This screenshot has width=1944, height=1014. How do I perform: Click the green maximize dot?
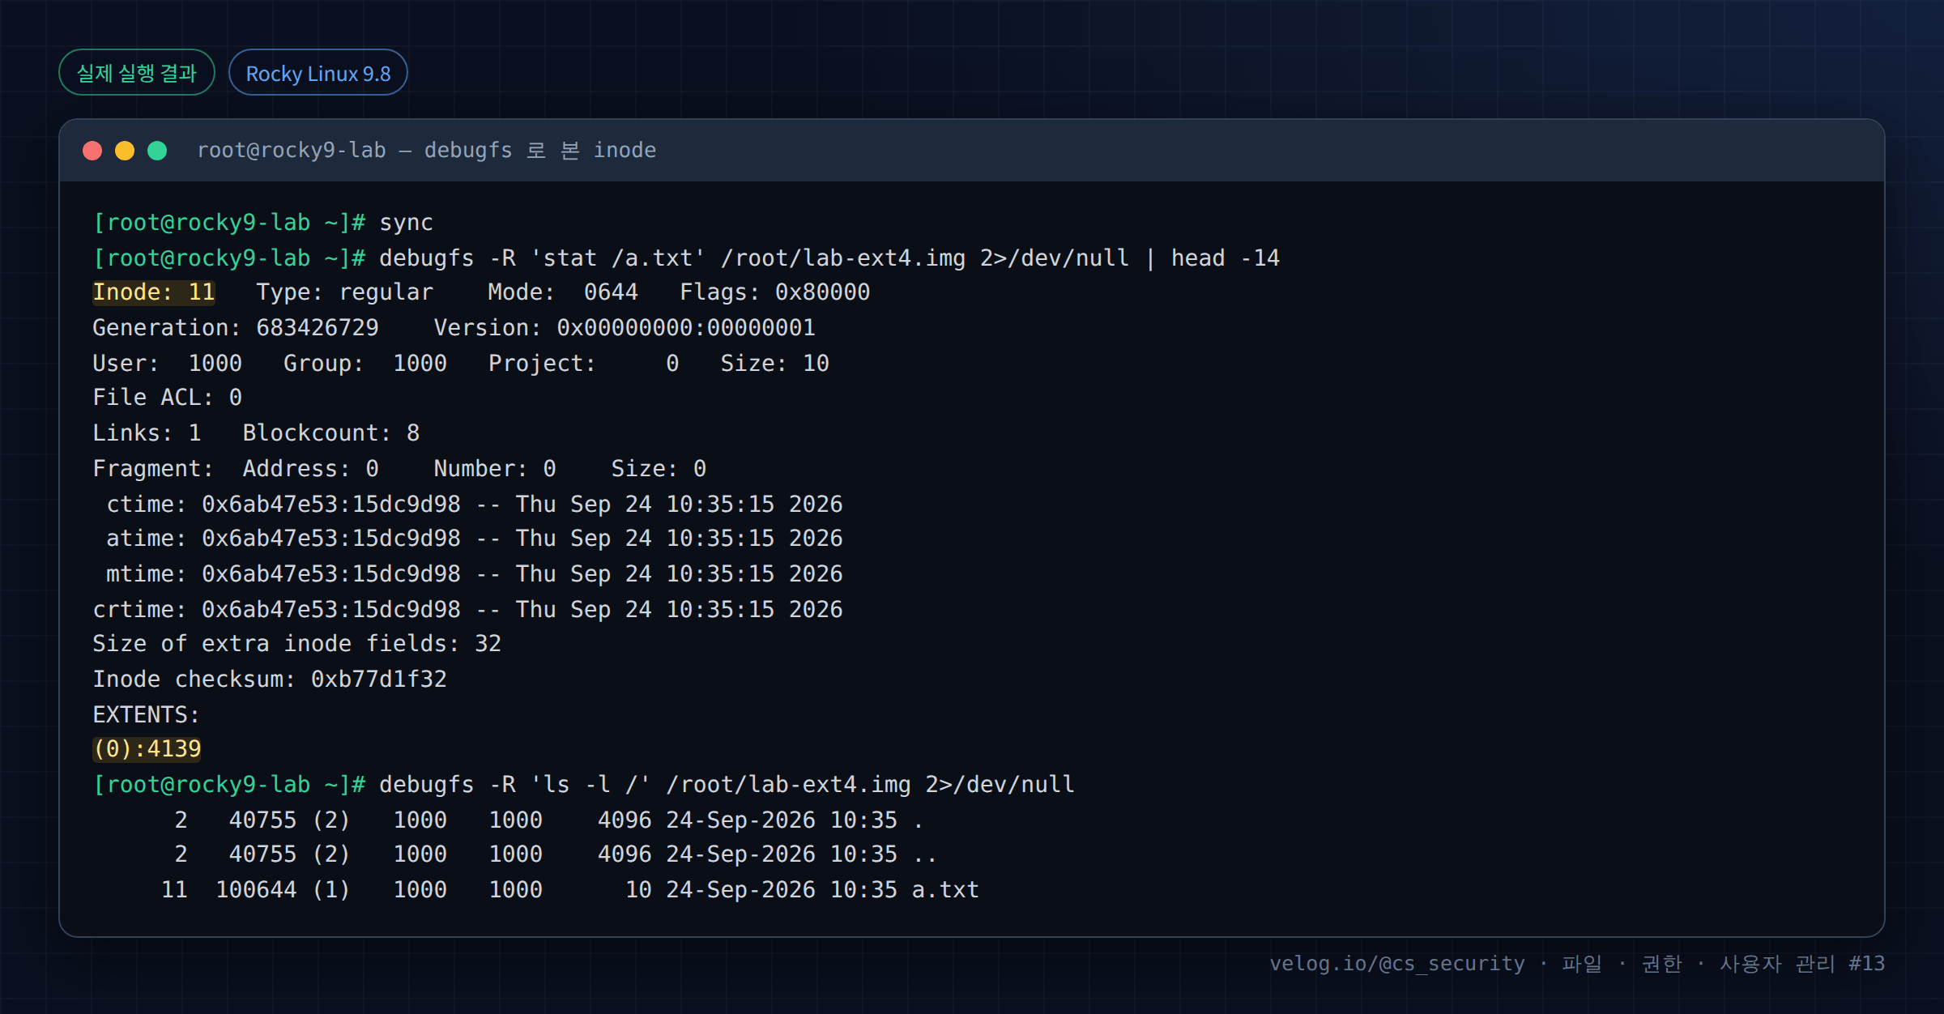coord(157,151)
